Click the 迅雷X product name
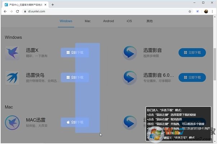218x144 pixels. pyautogui.click(x=32, y=50)
